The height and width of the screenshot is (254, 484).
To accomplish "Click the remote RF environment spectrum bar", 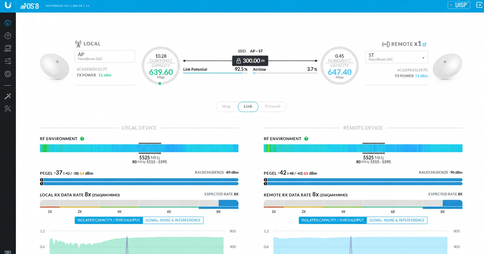I will click(x=363, y=148).
